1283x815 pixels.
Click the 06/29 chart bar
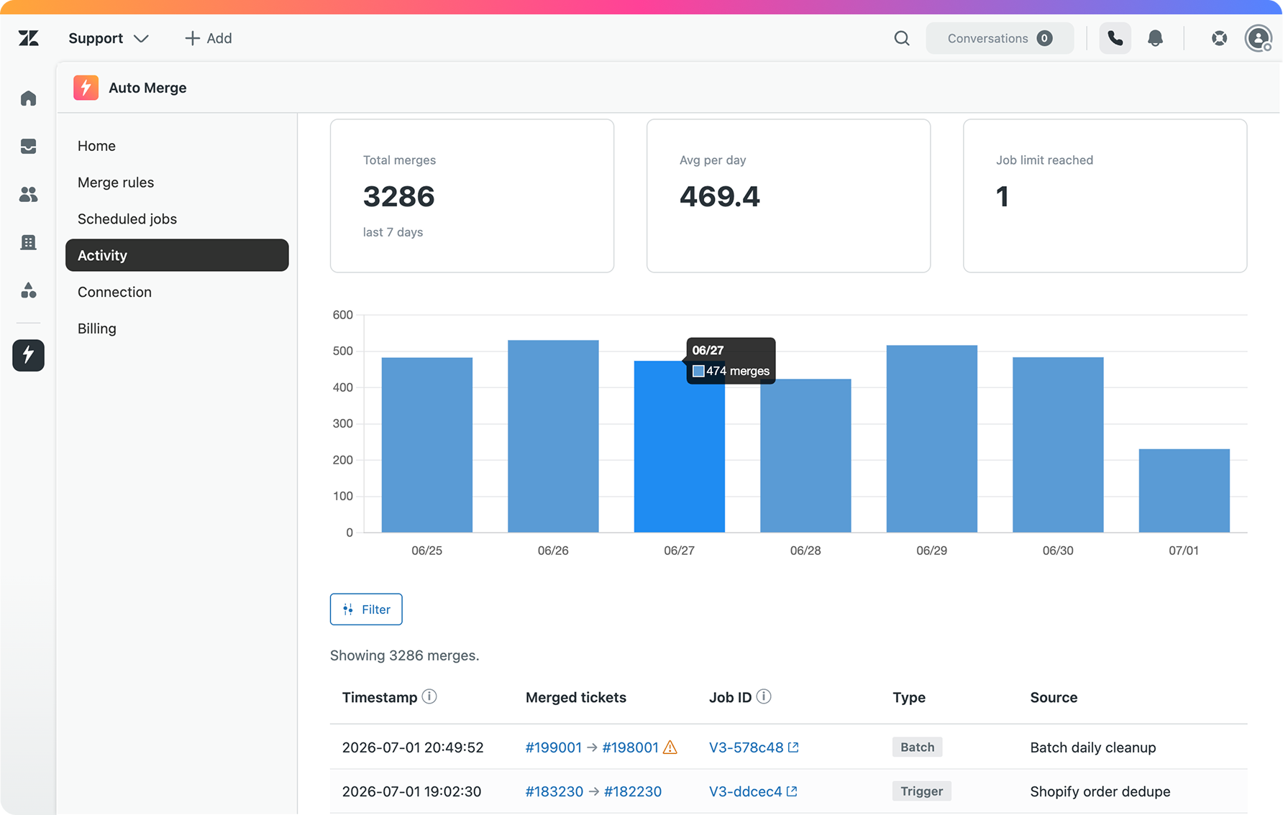click(932, 439)
